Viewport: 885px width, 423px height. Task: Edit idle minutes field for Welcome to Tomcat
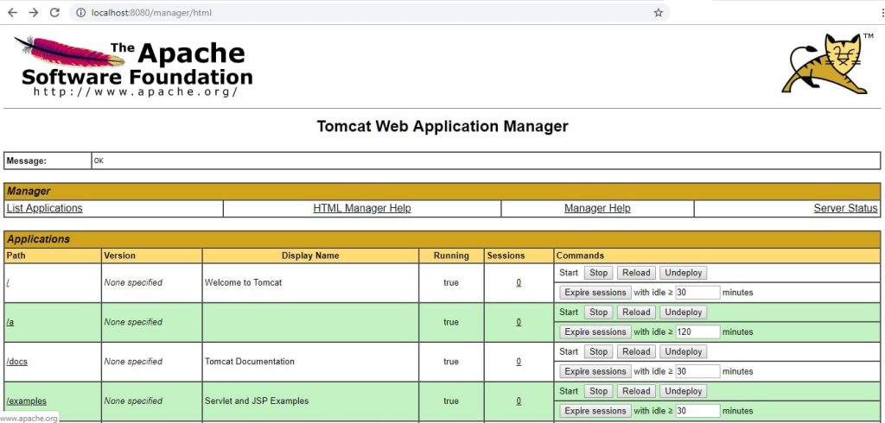tap(697, 293)
